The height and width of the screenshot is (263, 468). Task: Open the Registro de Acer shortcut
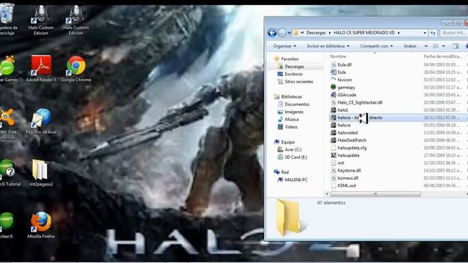41,121
